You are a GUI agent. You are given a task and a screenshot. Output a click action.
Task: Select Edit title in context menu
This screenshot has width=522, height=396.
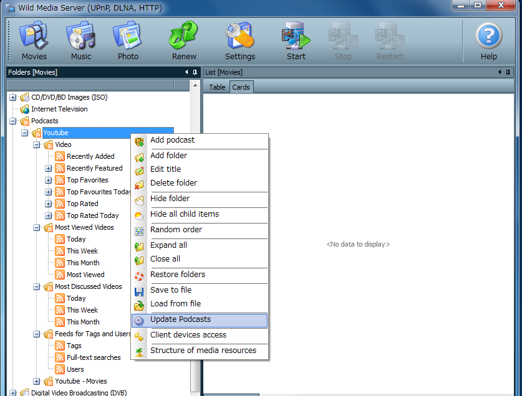click(200, 169)
